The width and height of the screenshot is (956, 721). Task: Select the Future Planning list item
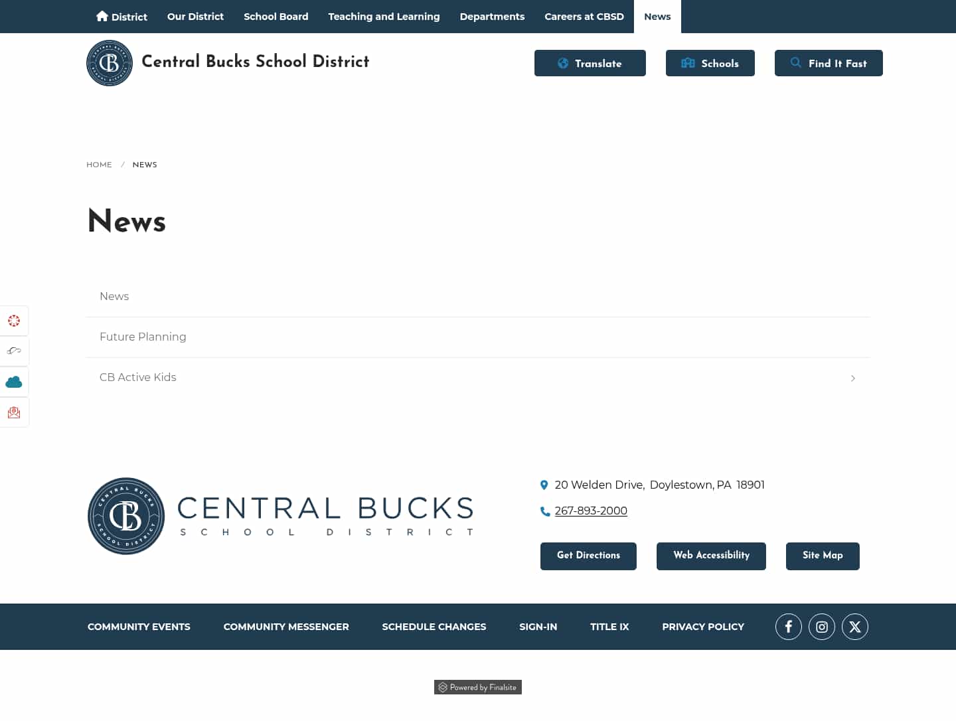[143, 337]
